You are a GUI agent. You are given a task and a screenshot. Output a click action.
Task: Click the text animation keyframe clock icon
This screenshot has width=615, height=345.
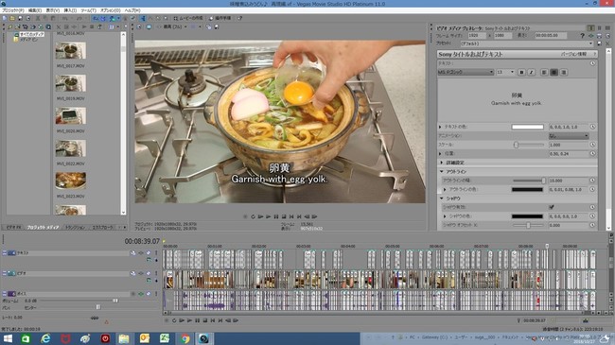[592, 63]
